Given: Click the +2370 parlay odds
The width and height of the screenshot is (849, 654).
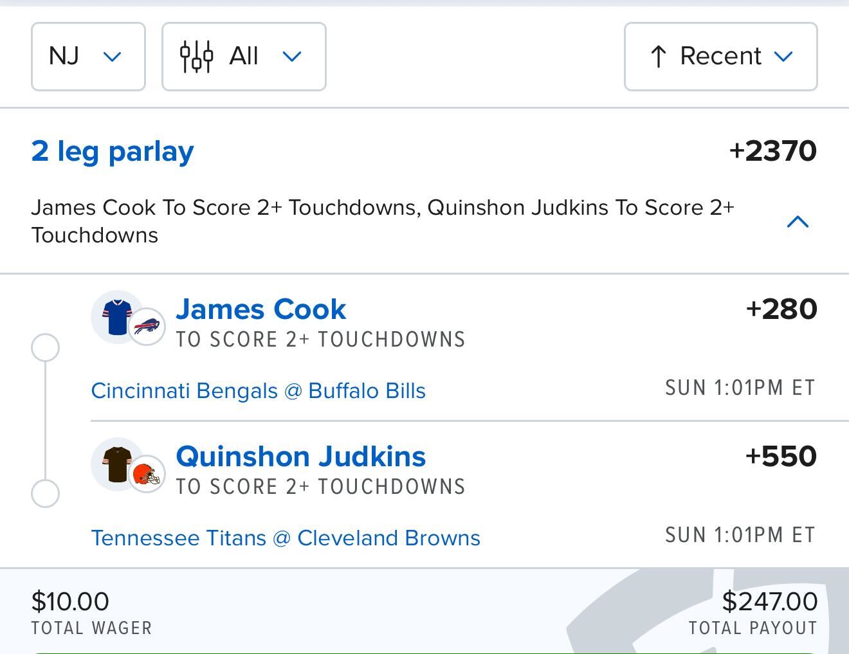Looking at the screenshot, I should pyautogui.click(x=772, y=151).
